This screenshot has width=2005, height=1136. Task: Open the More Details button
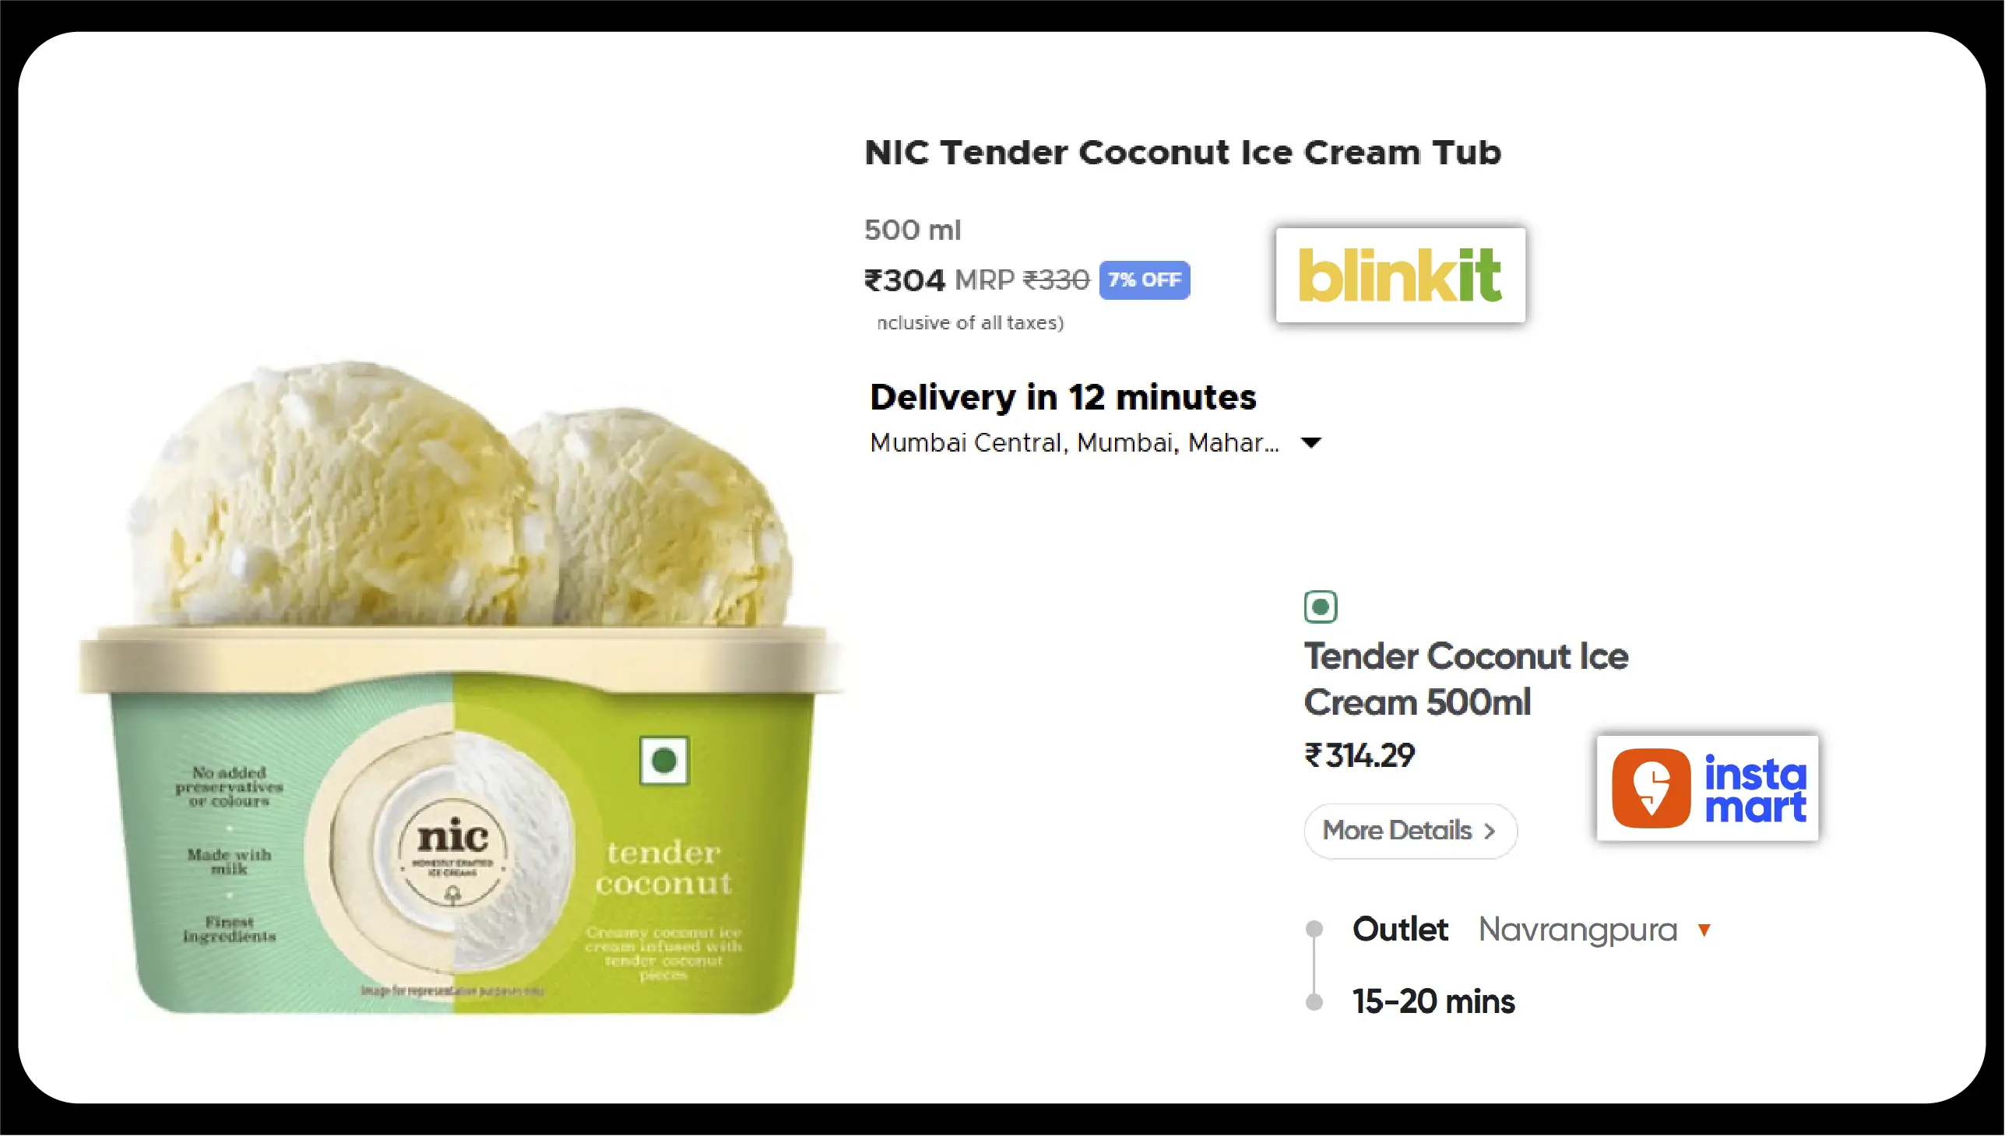(1411, 831)
